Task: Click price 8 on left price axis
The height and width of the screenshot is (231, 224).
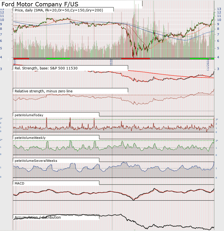Action: click(1, 29)
